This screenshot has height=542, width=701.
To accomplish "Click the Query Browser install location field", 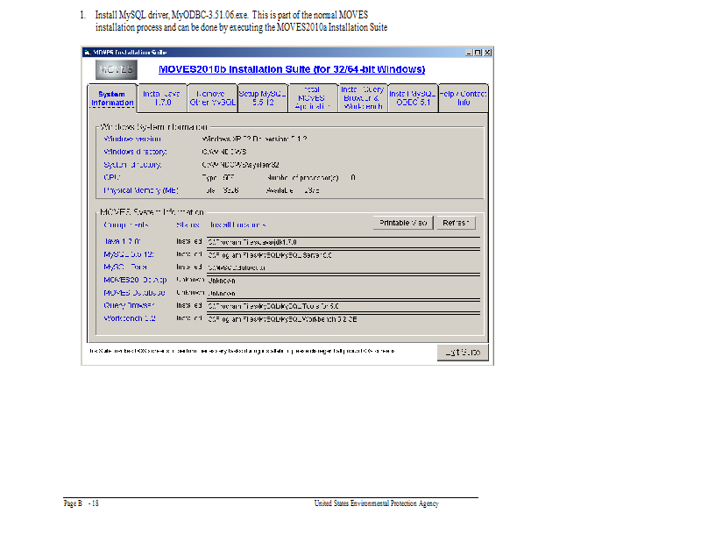I will [x=342, y=306].
